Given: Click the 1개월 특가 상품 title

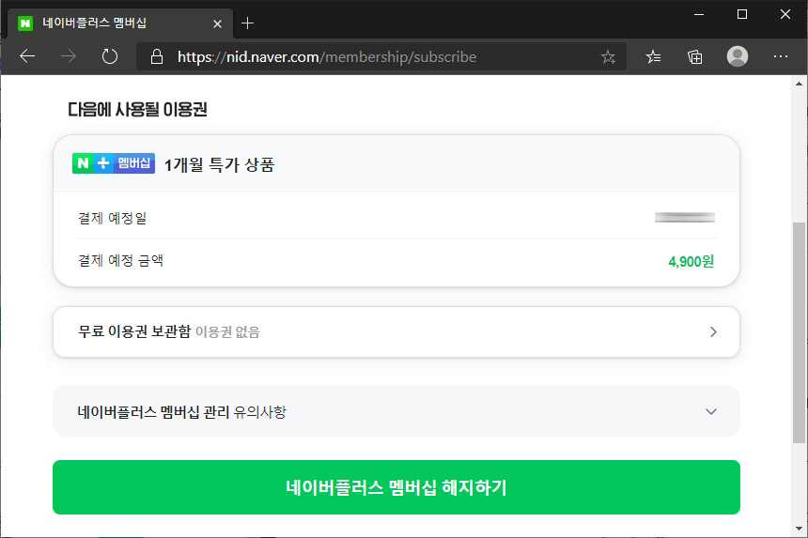Looking at the screenshot, I should (219, 164).
